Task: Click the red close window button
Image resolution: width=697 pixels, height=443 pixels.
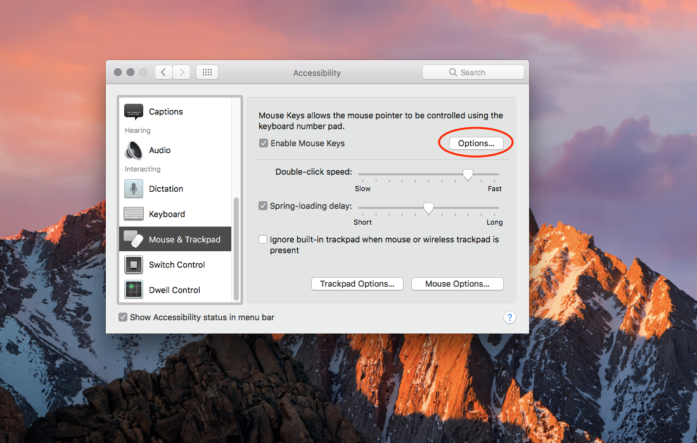Action: pyautogui.click(x=118, y=72)
